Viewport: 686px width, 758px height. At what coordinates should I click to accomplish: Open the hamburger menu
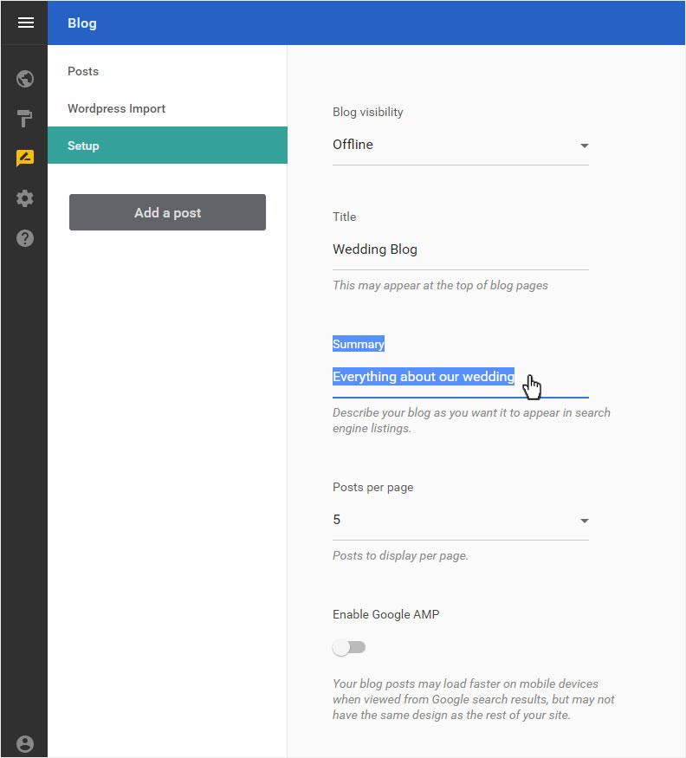26,23
